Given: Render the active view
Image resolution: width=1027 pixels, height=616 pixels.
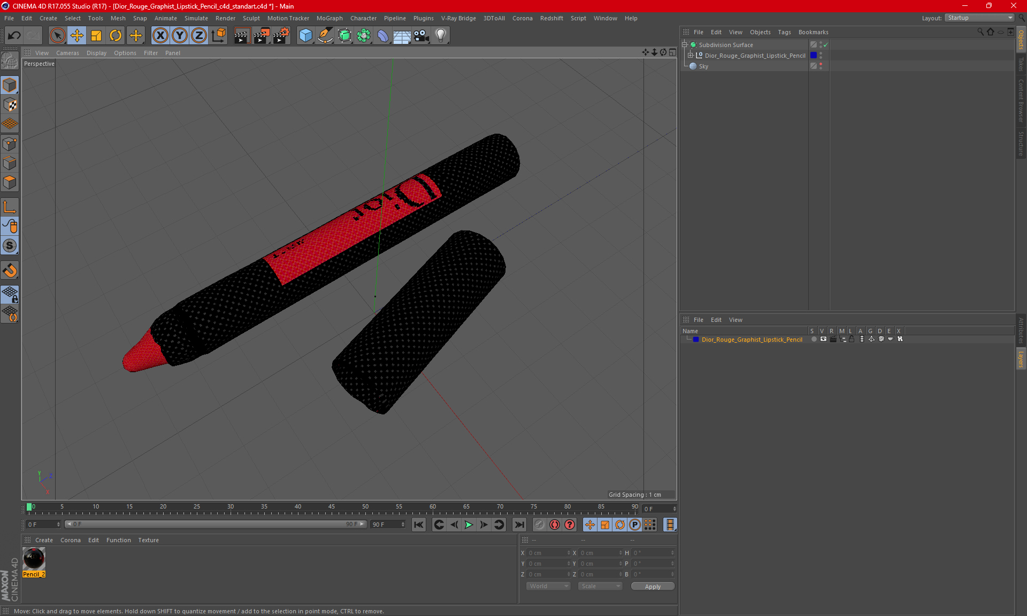Looking at the screenshot, I should [x=242, y=36].
